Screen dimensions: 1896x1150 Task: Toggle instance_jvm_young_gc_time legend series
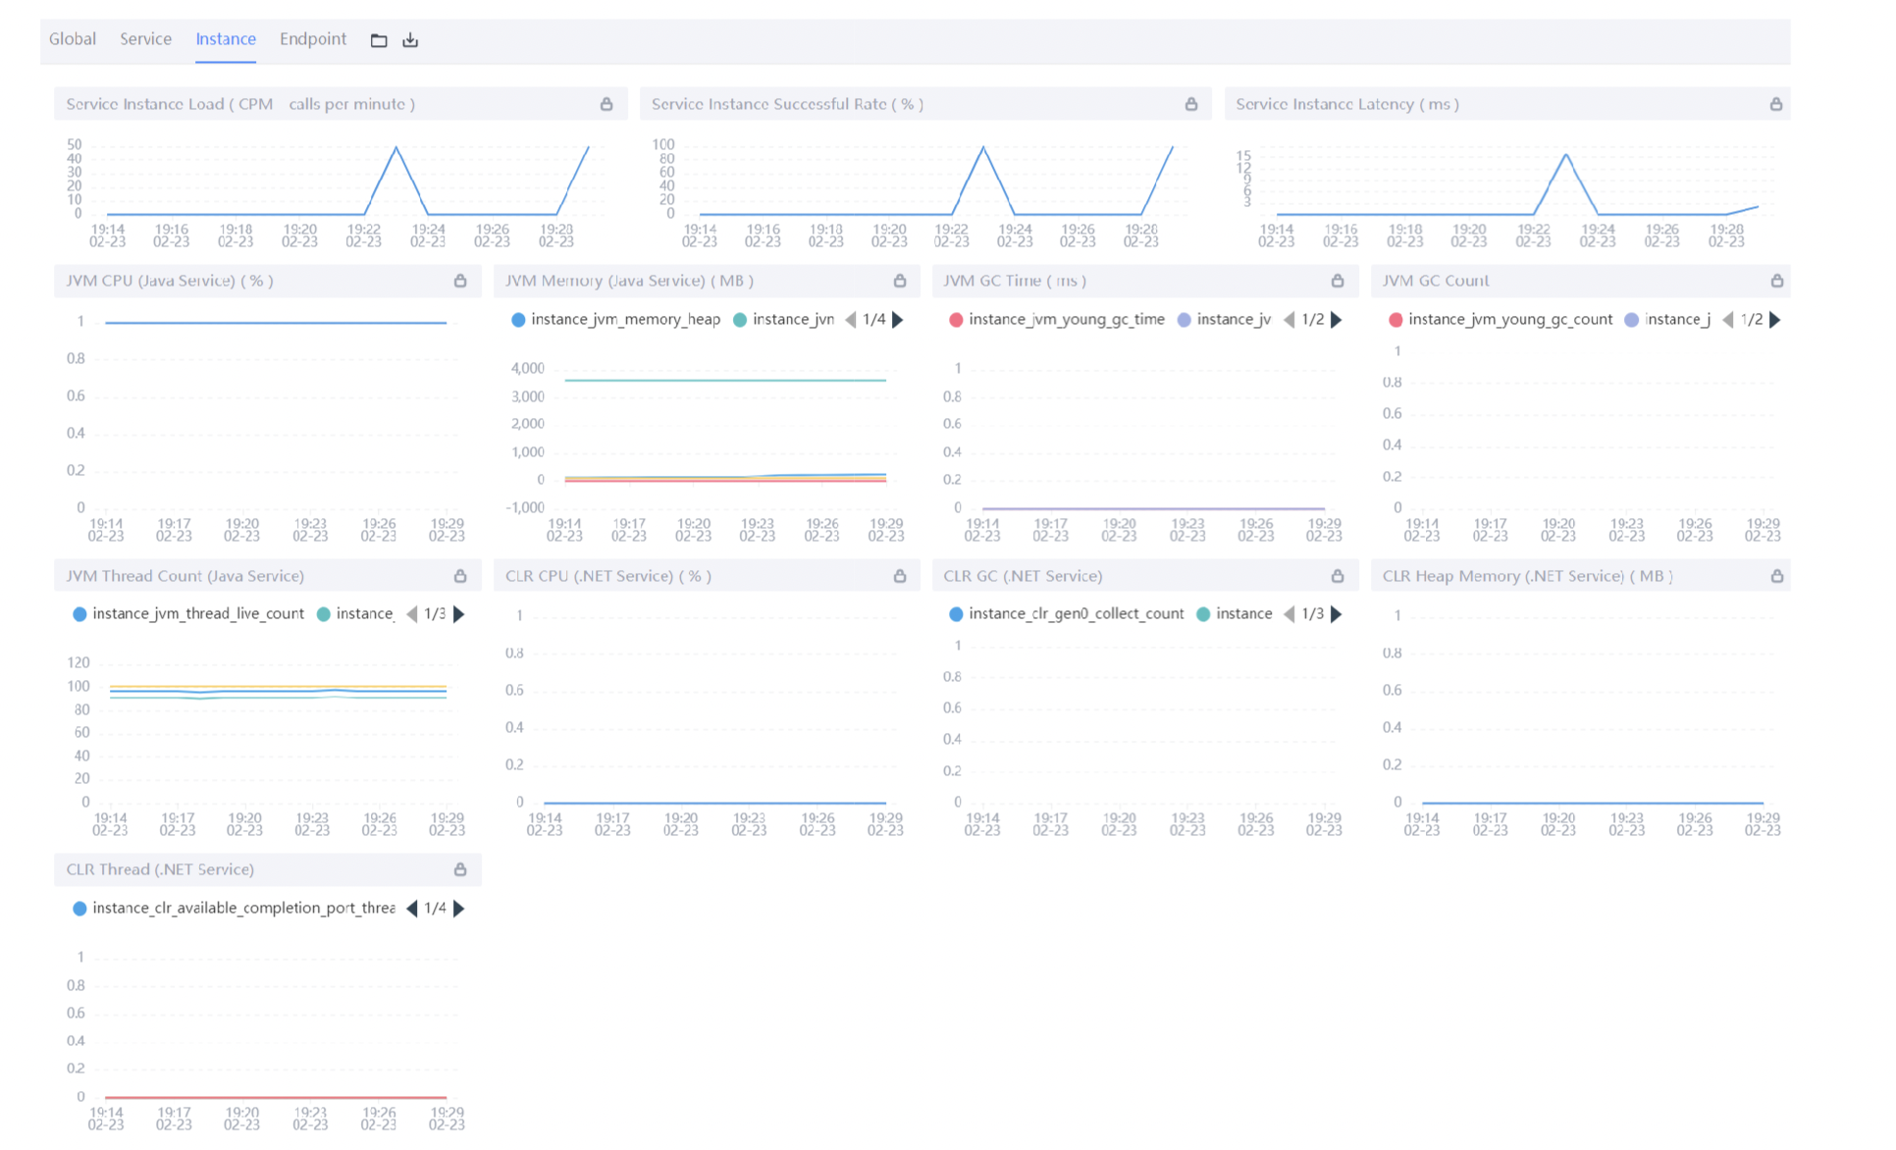[1066, 320]
